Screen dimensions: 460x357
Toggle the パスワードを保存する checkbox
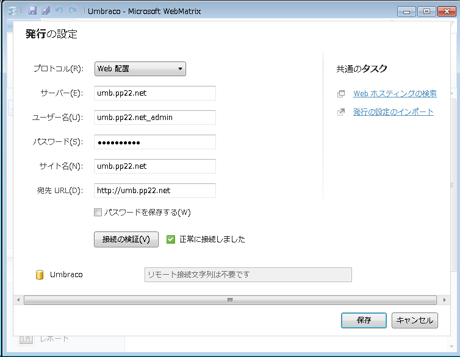[x=98, y=212]
